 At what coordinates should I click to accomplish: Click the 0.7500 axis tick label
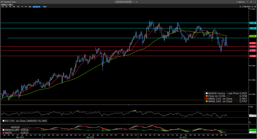252,66
